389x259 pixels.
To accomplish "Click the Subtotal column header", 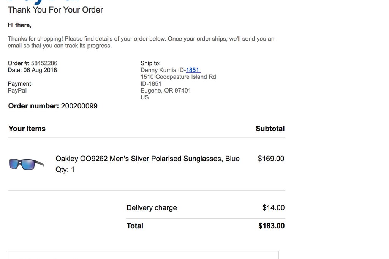I will coord(270,129).
